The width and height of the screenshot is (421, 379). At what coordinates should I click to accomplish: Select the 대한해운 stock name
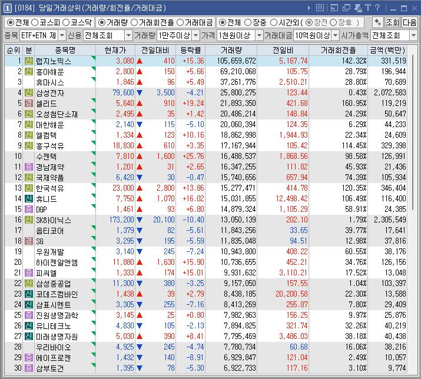[50, 125]
